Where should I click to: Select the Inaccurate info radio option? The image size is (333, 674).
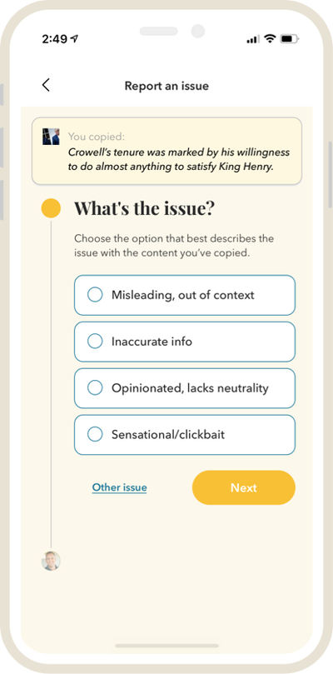185,342
